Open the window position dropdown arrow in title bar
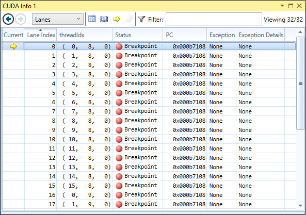 pos(282,6)
